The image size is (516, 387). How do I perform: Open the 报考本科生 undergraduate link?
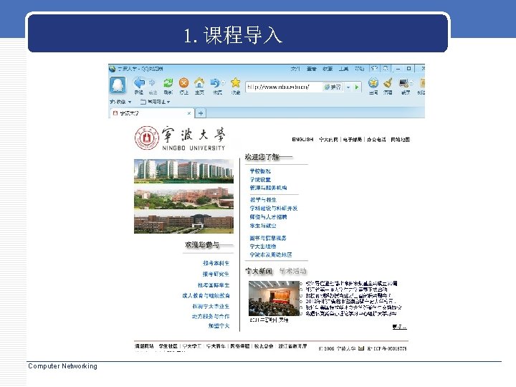pyautogui.click(x=216, y=263)
